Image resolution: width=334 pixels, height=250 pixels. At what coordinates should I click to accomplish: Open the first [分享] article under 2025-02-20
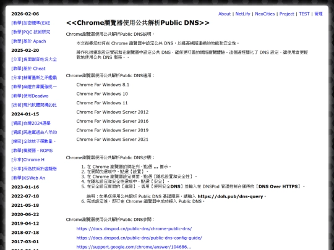(34, 59)
